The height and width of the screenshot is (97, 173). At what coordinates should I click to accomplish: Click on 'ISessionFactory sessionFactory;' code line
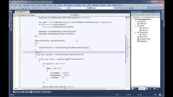tap(50, 41)
